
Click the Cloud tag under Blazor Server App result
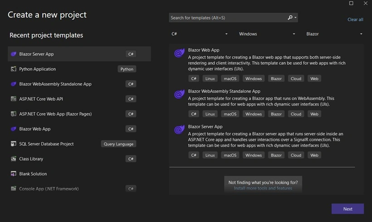(296, 155)
